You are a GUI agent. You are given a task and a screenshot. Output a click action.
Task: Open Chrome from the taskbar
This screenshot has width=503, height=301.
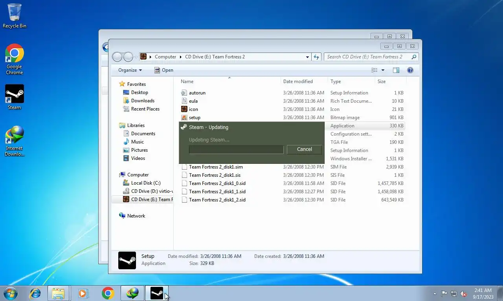pyautogui.click(x=108, y=293)
